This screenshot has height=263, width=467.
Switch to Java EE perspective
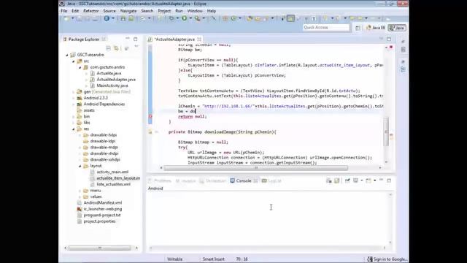pos(376,28)
